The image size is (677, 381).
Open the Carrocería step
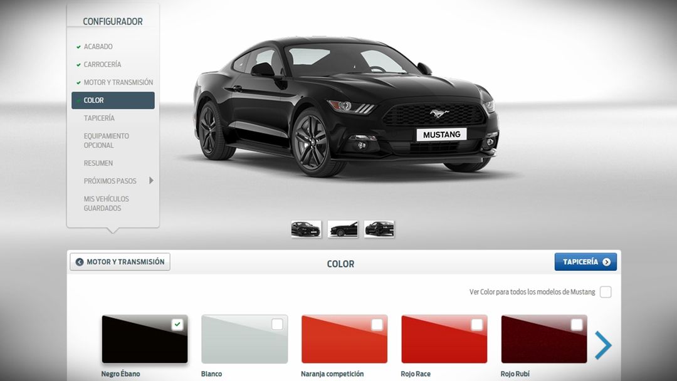(102, 65)
